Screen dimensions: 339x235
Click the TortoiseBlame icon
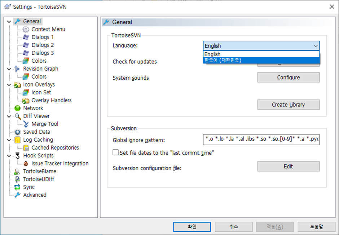click(x=17, y=172)
